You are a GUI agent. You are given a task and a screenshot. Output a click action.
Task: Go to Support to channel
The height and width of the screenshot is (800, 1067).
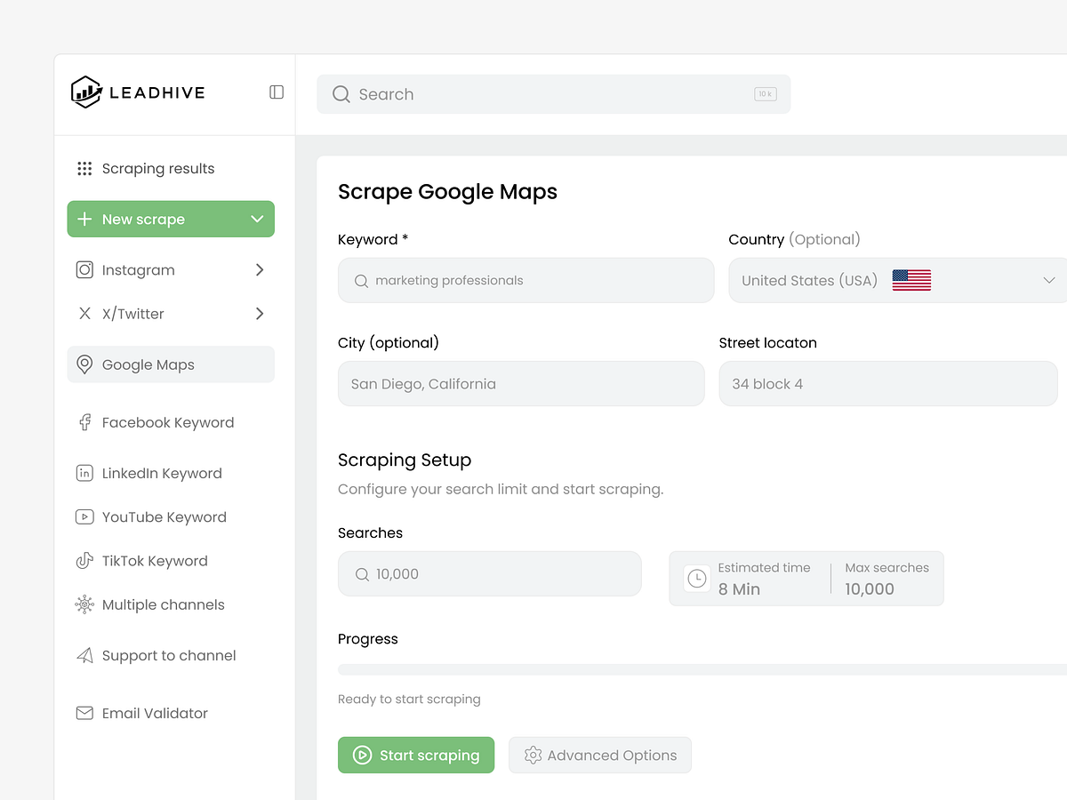coord(171,656)
